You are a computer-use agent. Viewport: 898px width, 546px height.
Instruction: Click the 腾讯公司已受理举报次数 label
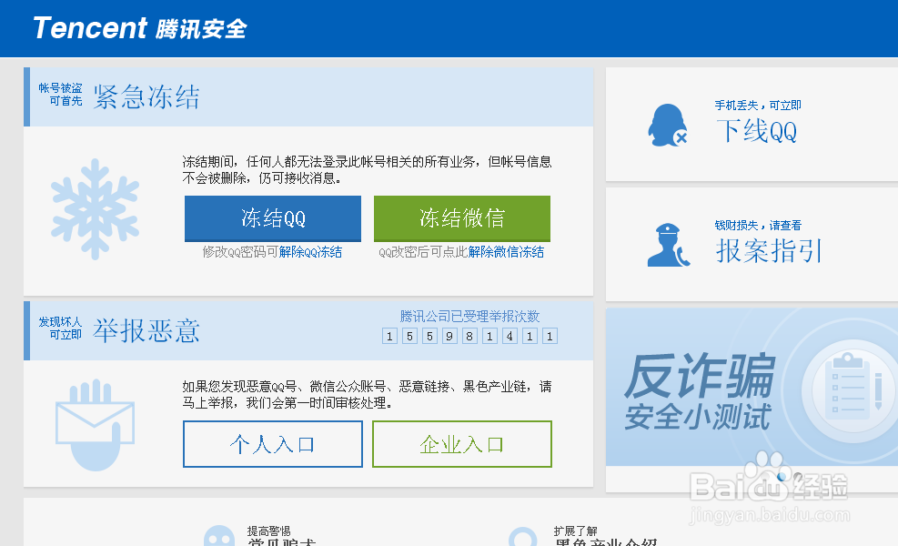pyautogui.click(x=469, y=317)
